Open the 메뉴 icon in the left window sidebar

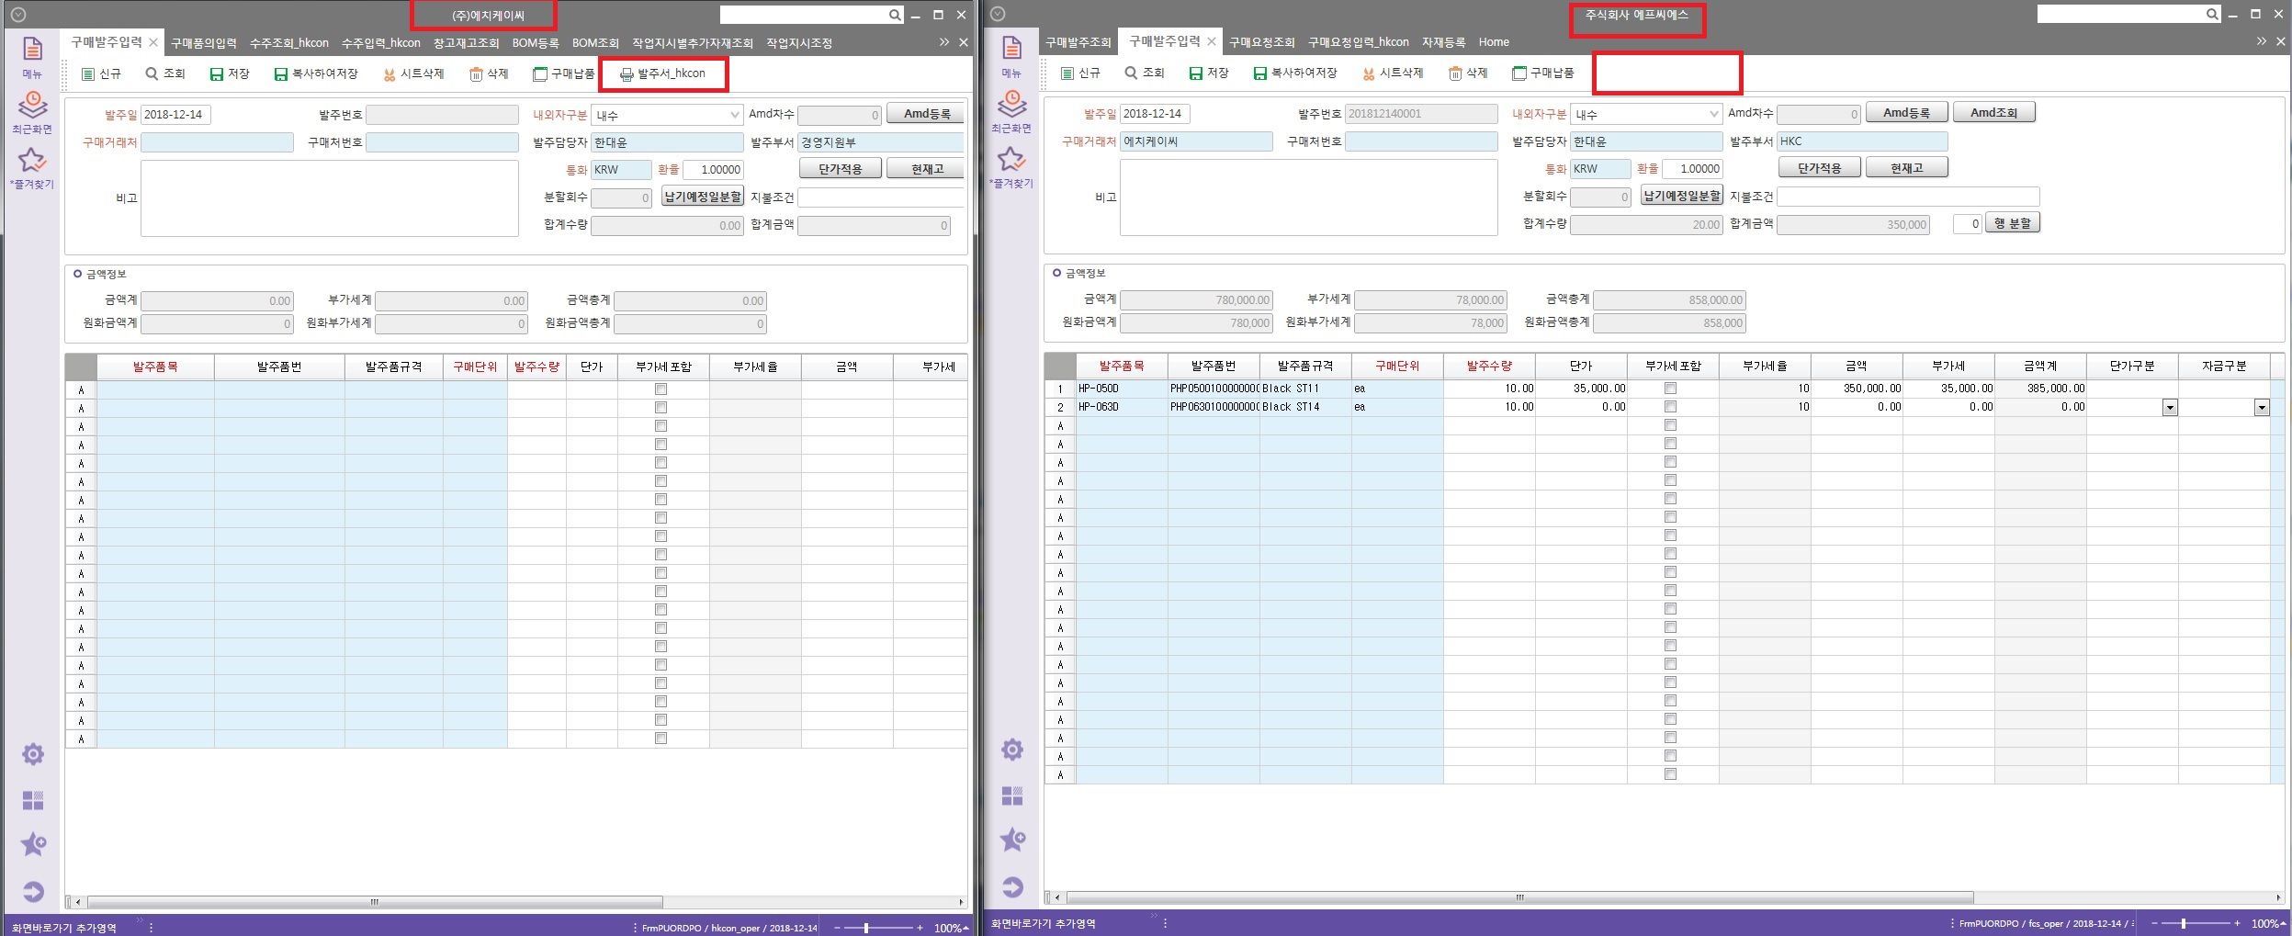point(32,57)
